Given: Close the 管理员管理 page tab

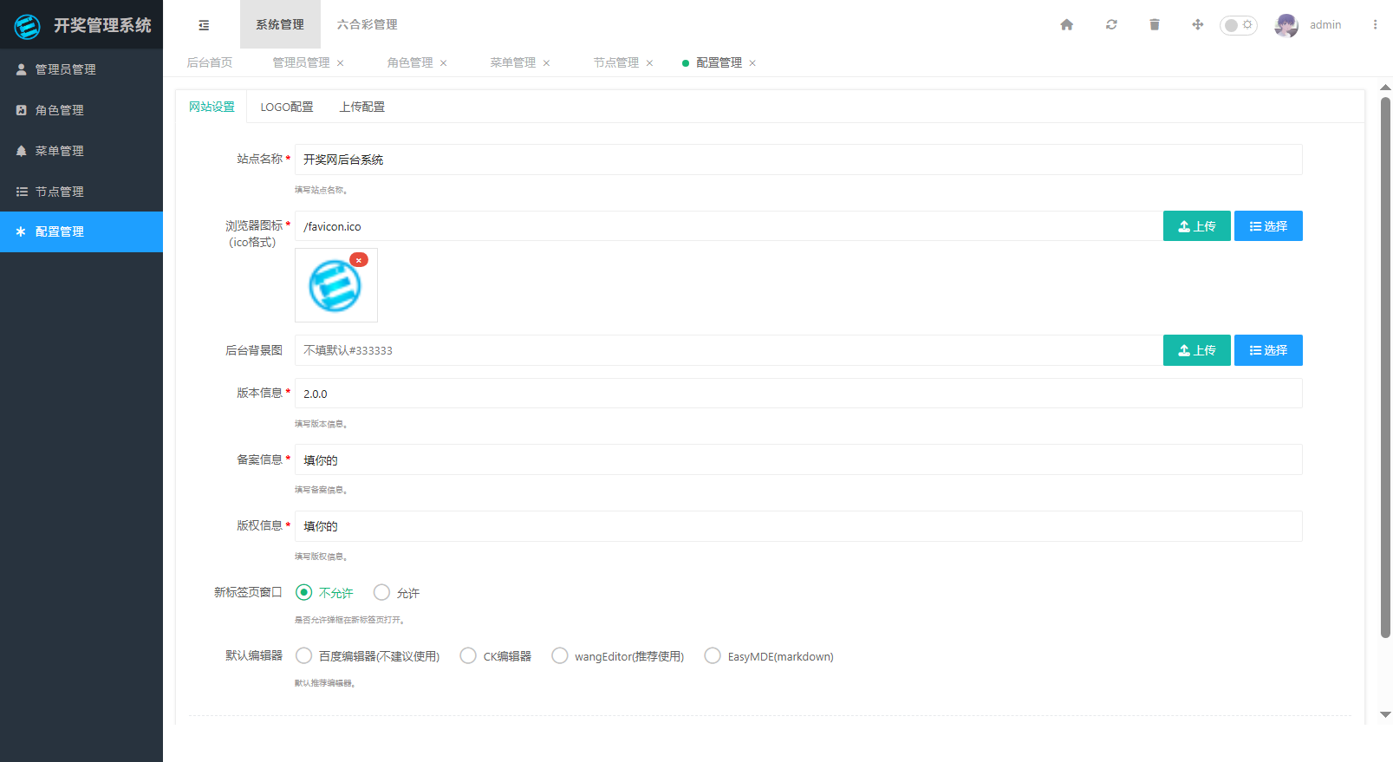Looking at the screenshot, I should coord(341,63).
